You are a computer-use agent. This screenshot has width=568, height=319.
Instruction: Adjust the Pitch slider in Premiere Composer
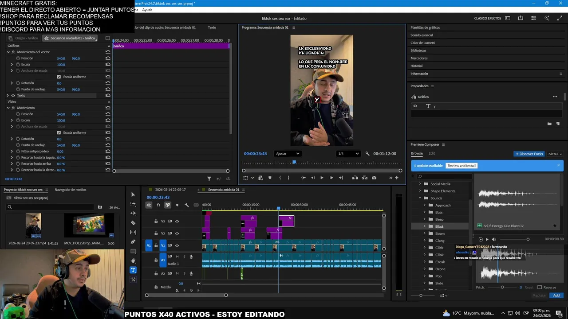coord(502,287)
